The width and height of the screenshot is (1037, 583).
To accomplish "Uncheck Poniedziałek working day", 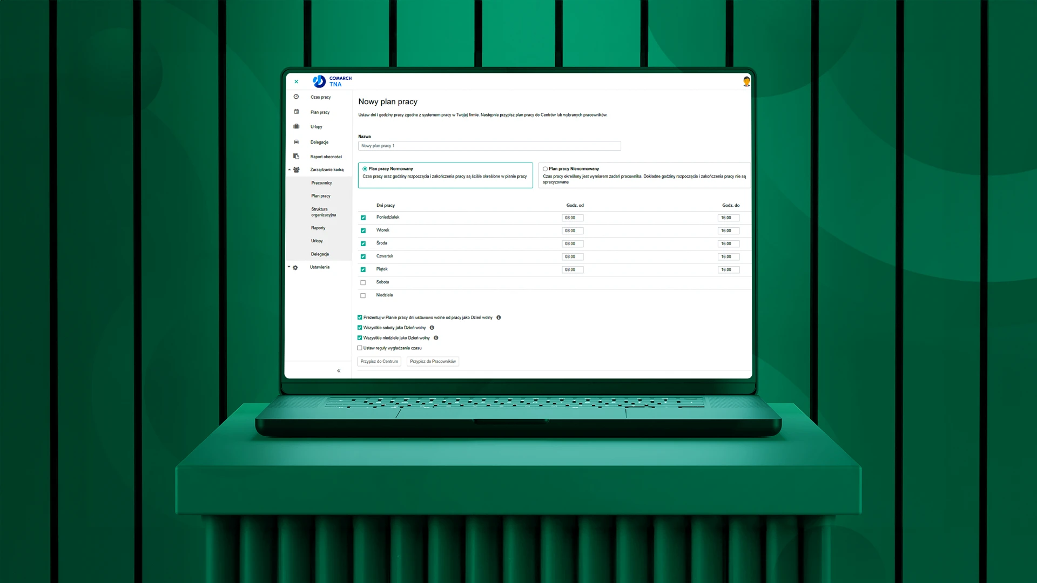I will [x=363, y=218].
